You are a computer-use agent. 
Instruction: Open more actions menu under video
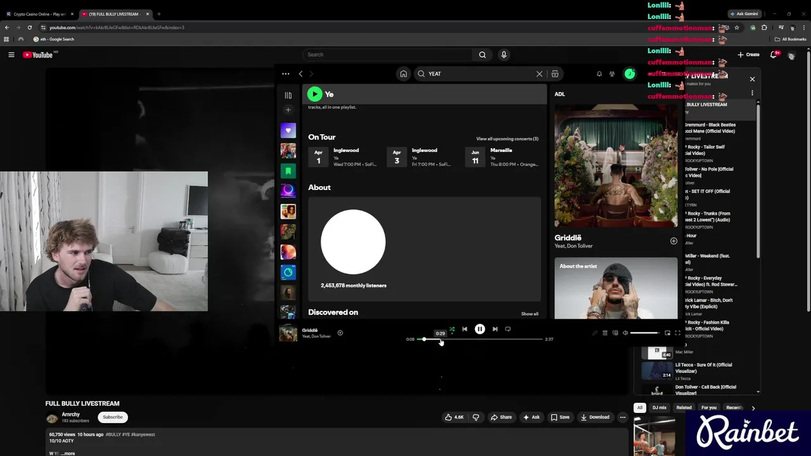coord(622,417)
